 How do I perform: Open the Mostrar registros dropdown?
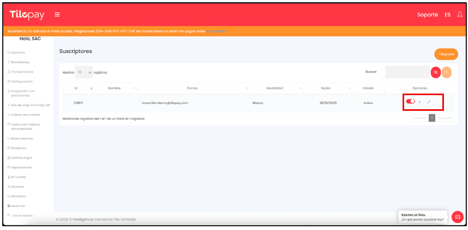[84, 72]
